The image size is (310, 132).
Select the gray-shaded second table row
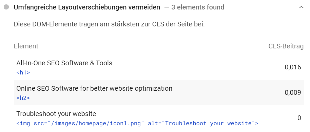click(159, 92)
